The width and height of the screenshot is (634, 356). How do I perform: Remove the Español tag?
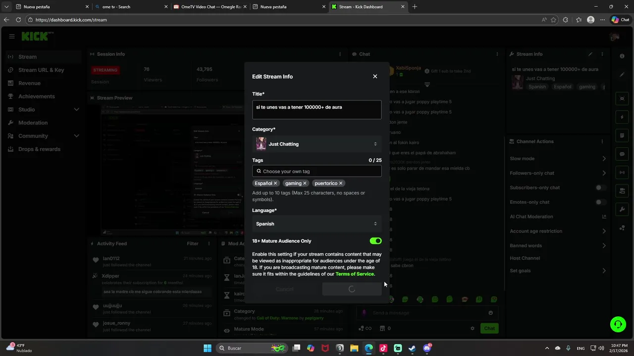275,183
